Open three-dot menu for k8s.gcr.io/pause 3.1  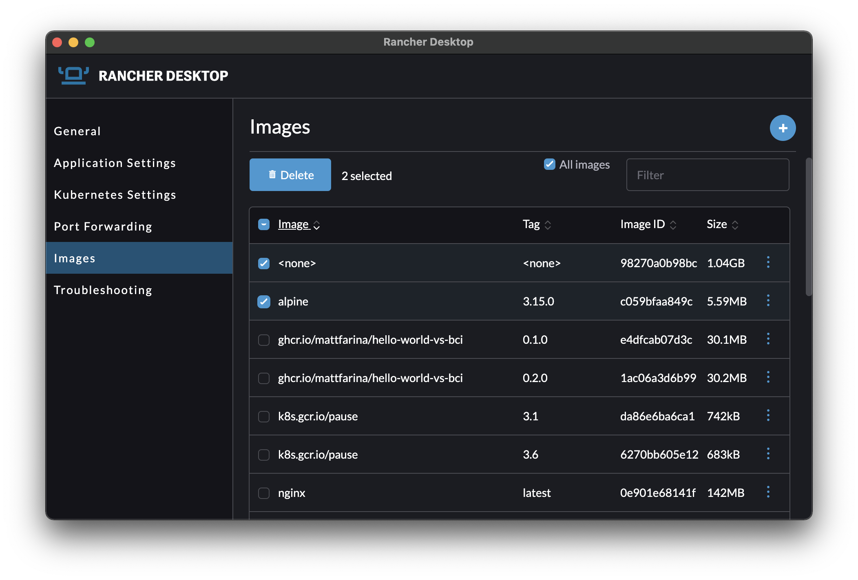pos(768,415)
